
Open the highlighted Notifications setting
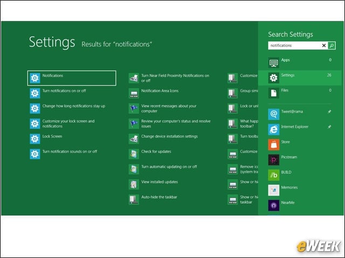click(x=72, y=78)
